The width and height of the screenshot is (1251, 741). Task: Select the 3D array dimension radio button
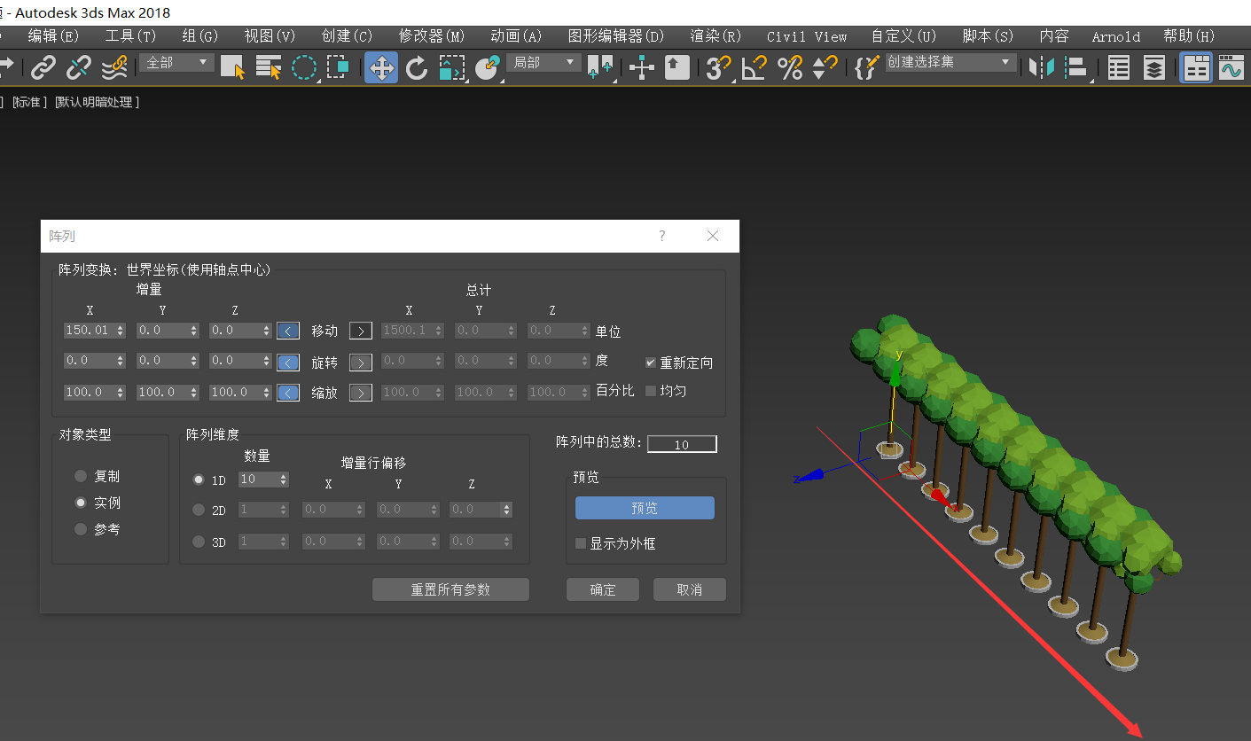point(199,542)
